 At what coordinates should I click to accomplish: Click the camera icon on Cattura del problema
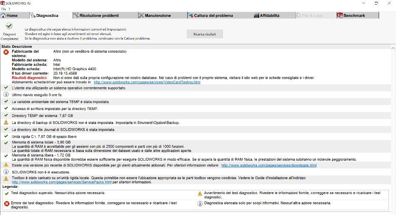(191, 15)
